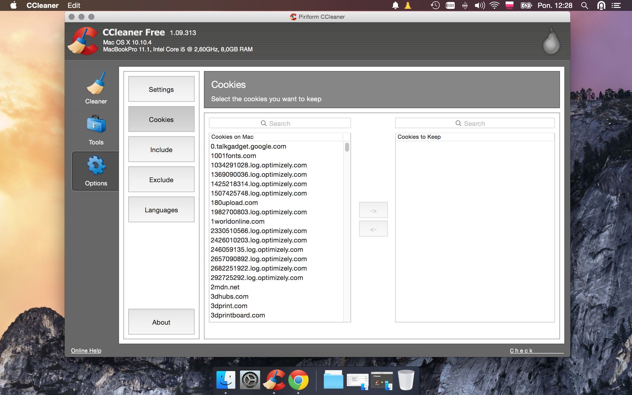Screen dimensions: 632x395
Task: Select cookie 1001fonts.com
Action: [276, 156]
